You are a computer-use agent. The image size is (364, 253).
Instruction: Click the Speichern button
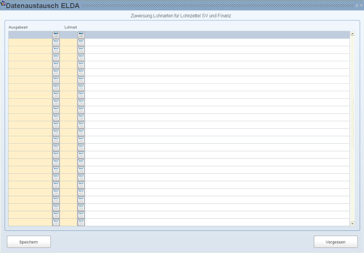(29, 242)
